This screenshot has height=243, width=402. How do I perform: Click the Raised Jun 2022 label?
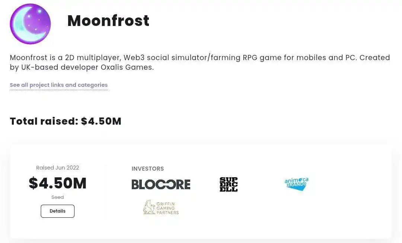57,168
